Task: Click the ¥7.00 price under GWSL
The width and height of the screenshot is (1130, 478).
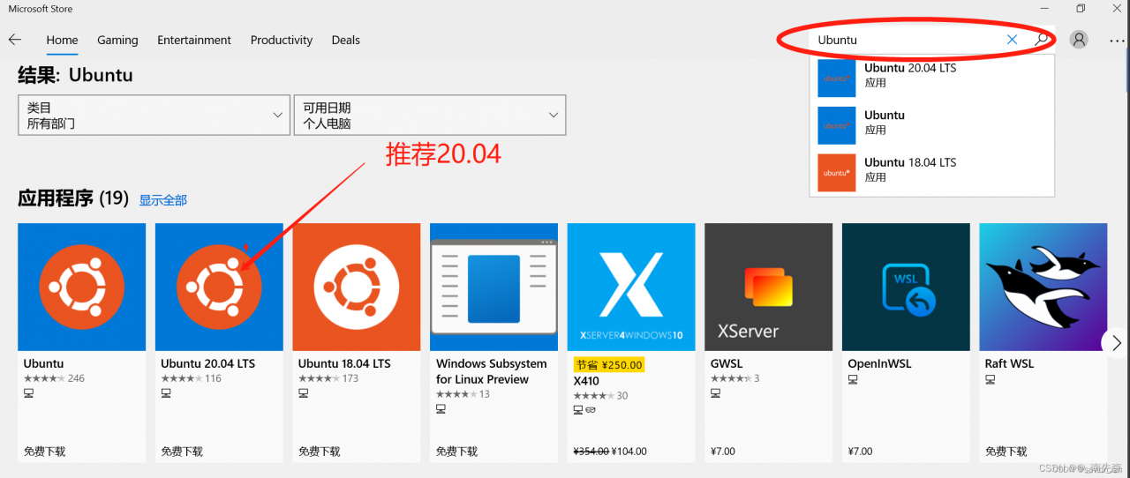Action: tap(723, 452)
